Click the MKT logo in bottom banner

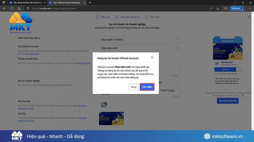tap(17, 136)
